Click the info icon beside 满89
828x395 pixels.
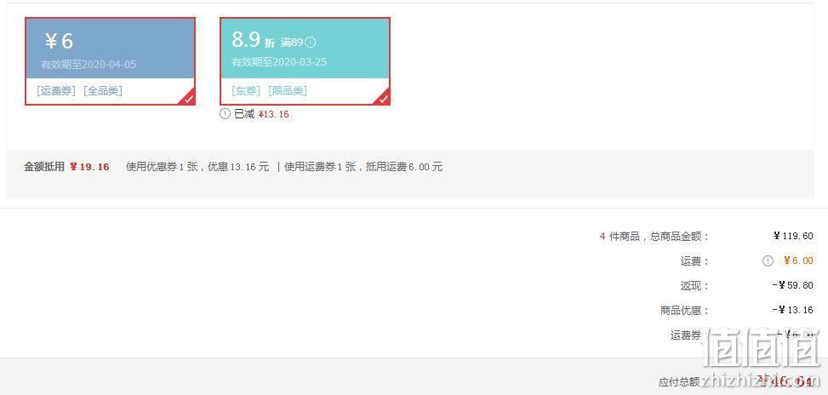(x=311, y=43)
